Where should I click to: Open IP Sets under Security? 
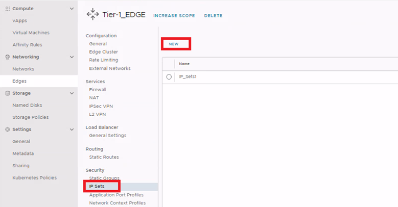(x=97, y=187)
